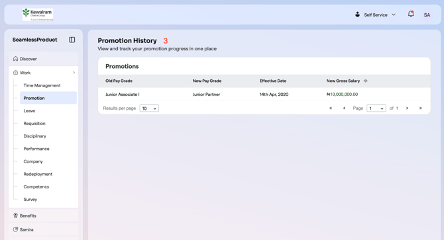444x240 pixels.
Task: Go to last page of results
Action: pos(421,108)
